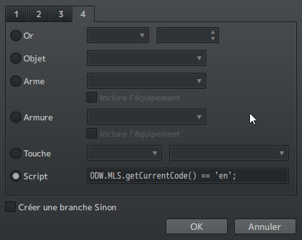Open the Arme dropdown
The height and width of the screenshot is (240, 302).
(x=147, y=81)
